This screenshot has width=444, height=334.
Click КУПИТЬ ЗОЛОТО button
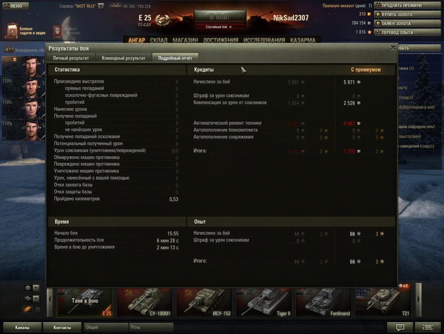pyautogui.click(x=407, y=14)
